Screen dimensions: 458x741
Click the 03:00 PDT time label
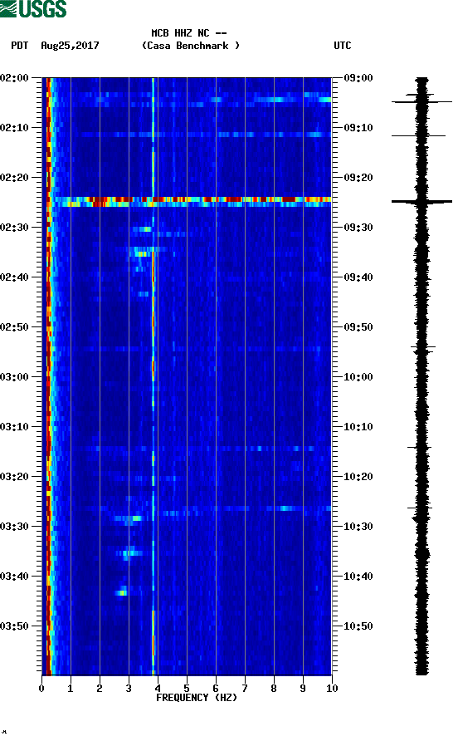(15, 376)
